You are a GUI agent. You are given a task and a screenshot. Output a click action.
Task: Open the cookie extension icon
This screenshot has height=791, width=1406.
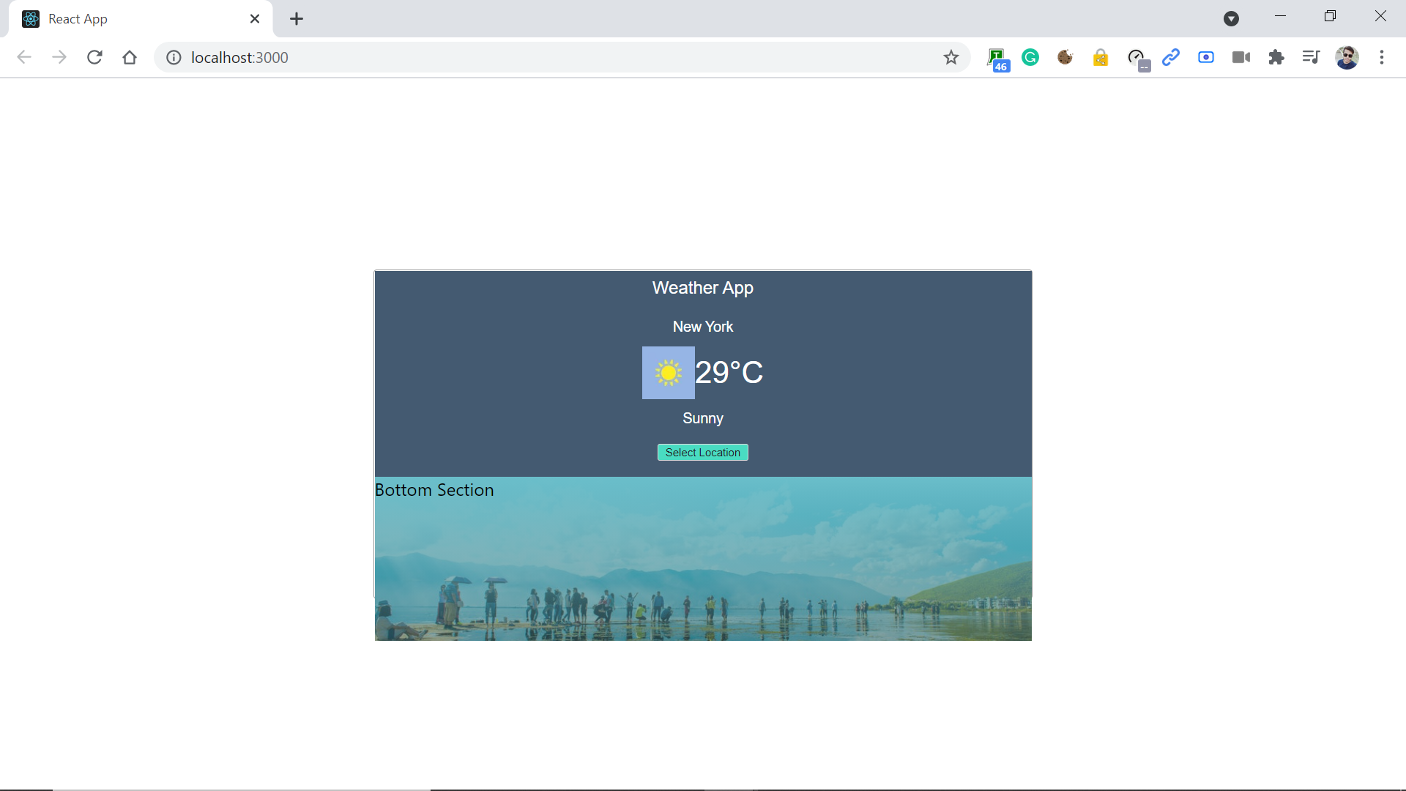coord(1065,57)
